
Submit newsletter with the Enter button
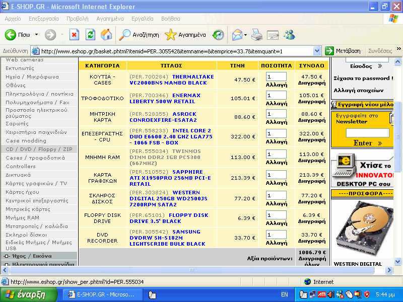point(368,143)
